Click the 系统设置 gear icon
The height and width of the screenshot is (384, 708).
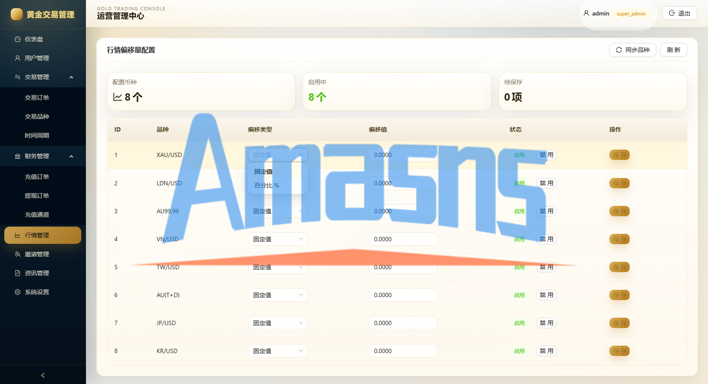tap(18, 292)
